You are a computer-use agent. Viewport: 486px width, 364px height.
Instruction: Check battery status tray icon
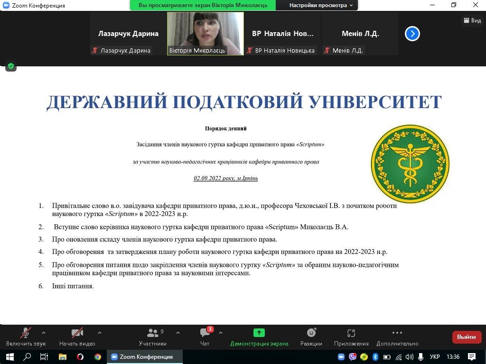pos(387,357)
